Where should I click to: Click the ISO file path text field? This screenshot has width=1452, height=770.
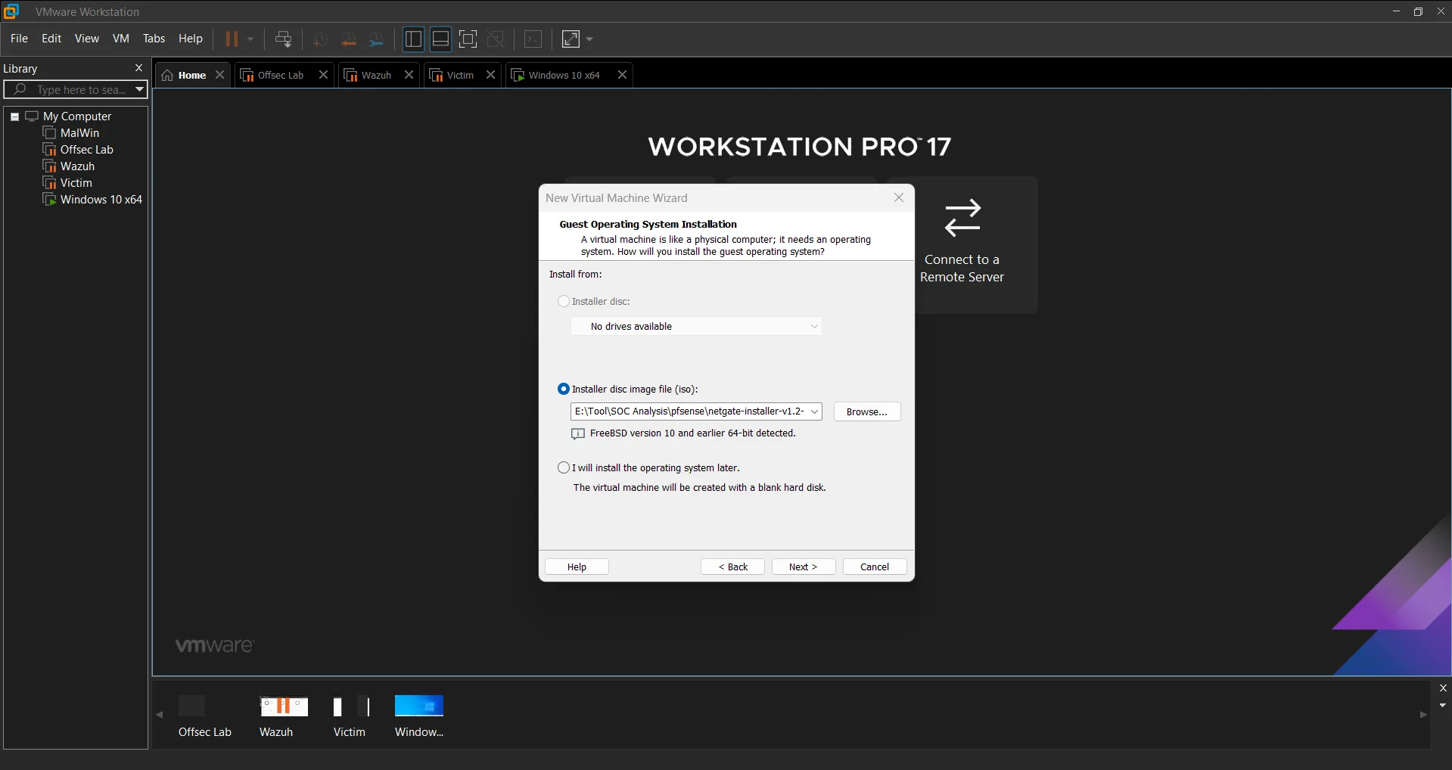click(689, 411)
